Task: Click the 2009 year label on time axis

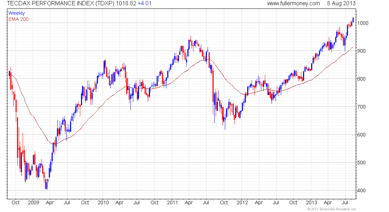Action: coord(34,202)
